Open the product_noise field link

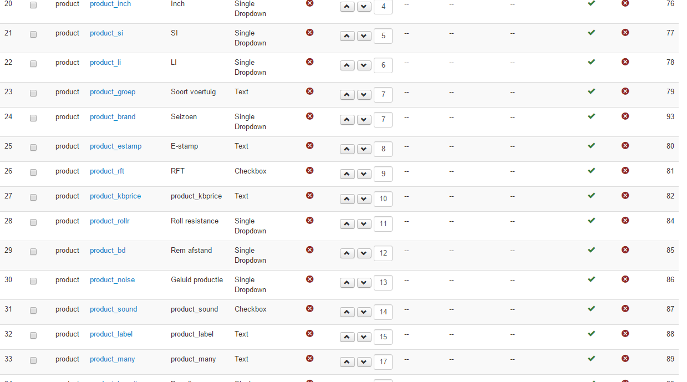112,280
